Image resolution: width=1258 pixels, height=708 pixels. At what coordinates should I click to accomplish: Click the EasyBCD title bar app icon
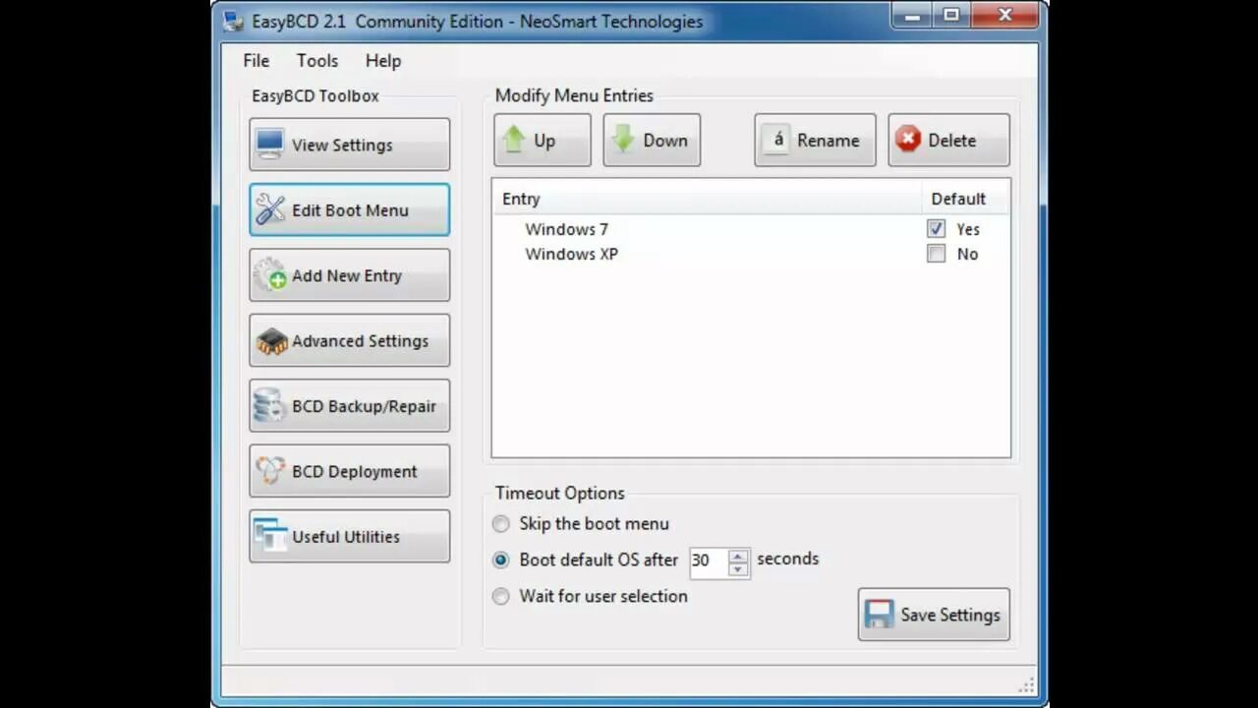tap(232, 21)
